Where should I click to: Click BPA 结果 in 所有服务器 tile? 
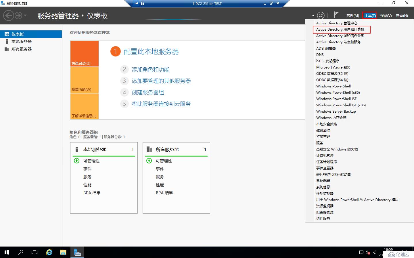164,193
